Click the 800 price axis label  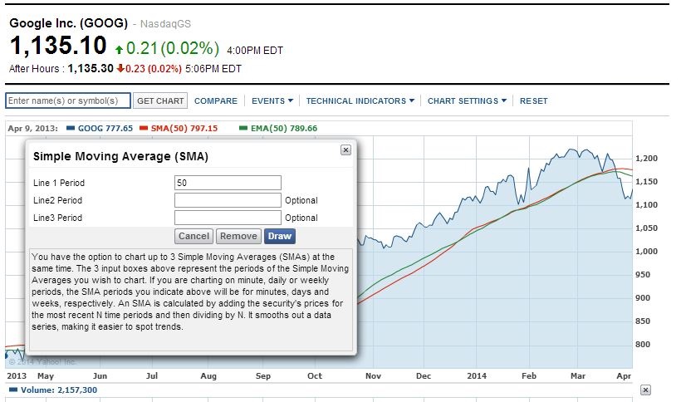[643, 344]
